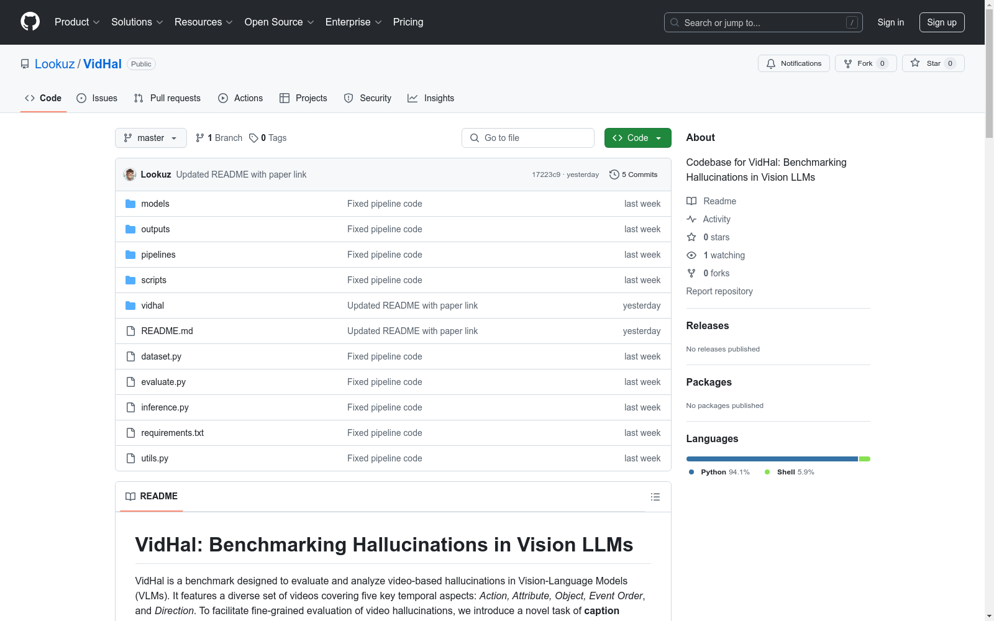This screenshot has height=621, width=994.
Task: Select the Code tab
Action: (43, 98)
